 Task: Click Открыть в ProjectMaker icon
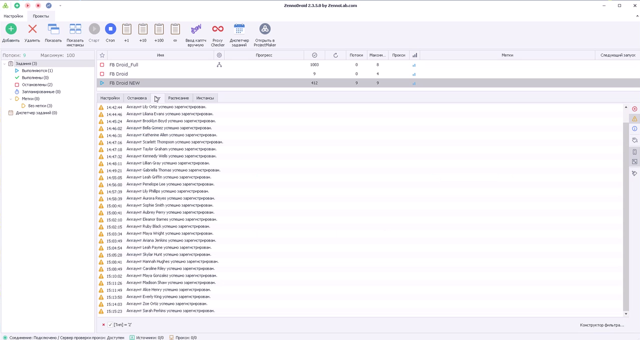pyautogui.click(x=265, y=30)
